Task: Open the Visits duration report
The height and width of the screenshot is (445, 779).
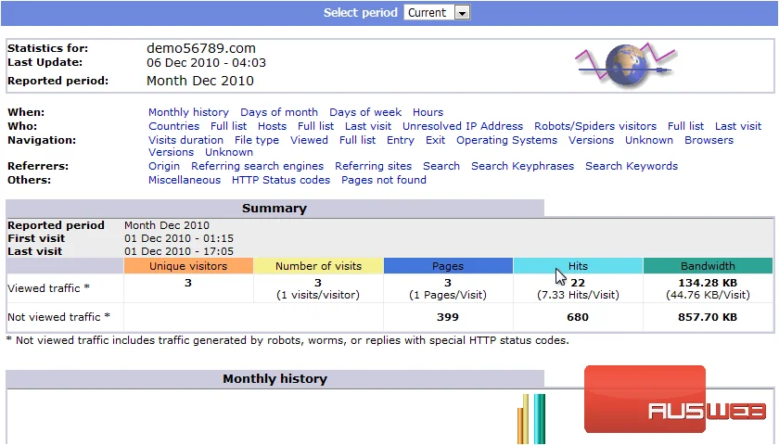Action: (x=185, y=140)
